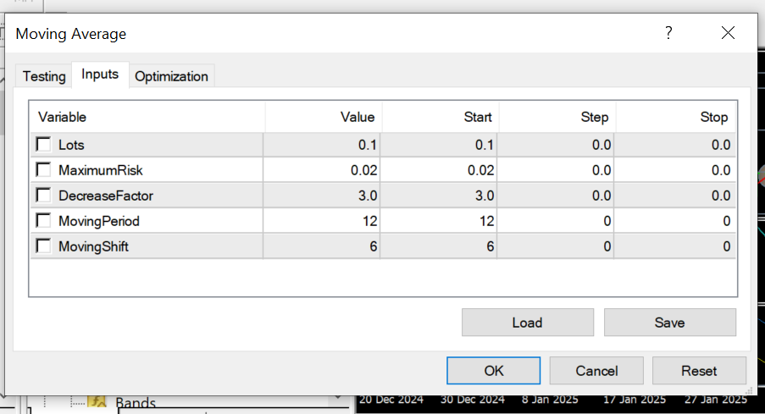The width and height of the screenshot is (765, 414).
Task: Open the dialog help question mark
Action: [668, 33]
